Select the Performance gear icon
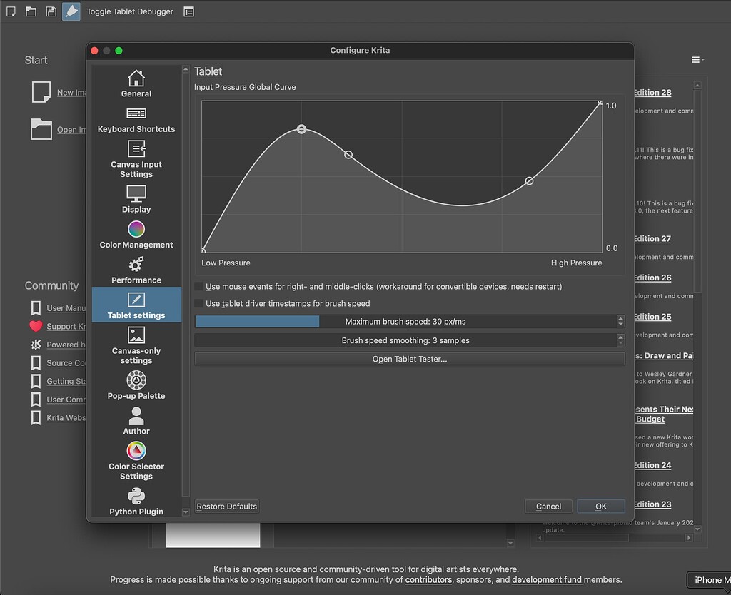Screen dimensions: 731x595 point(136,265)
